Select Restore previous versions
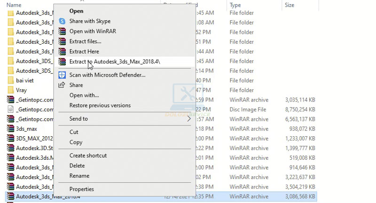Viewport: 376px width, 203px height. (100, 105)
